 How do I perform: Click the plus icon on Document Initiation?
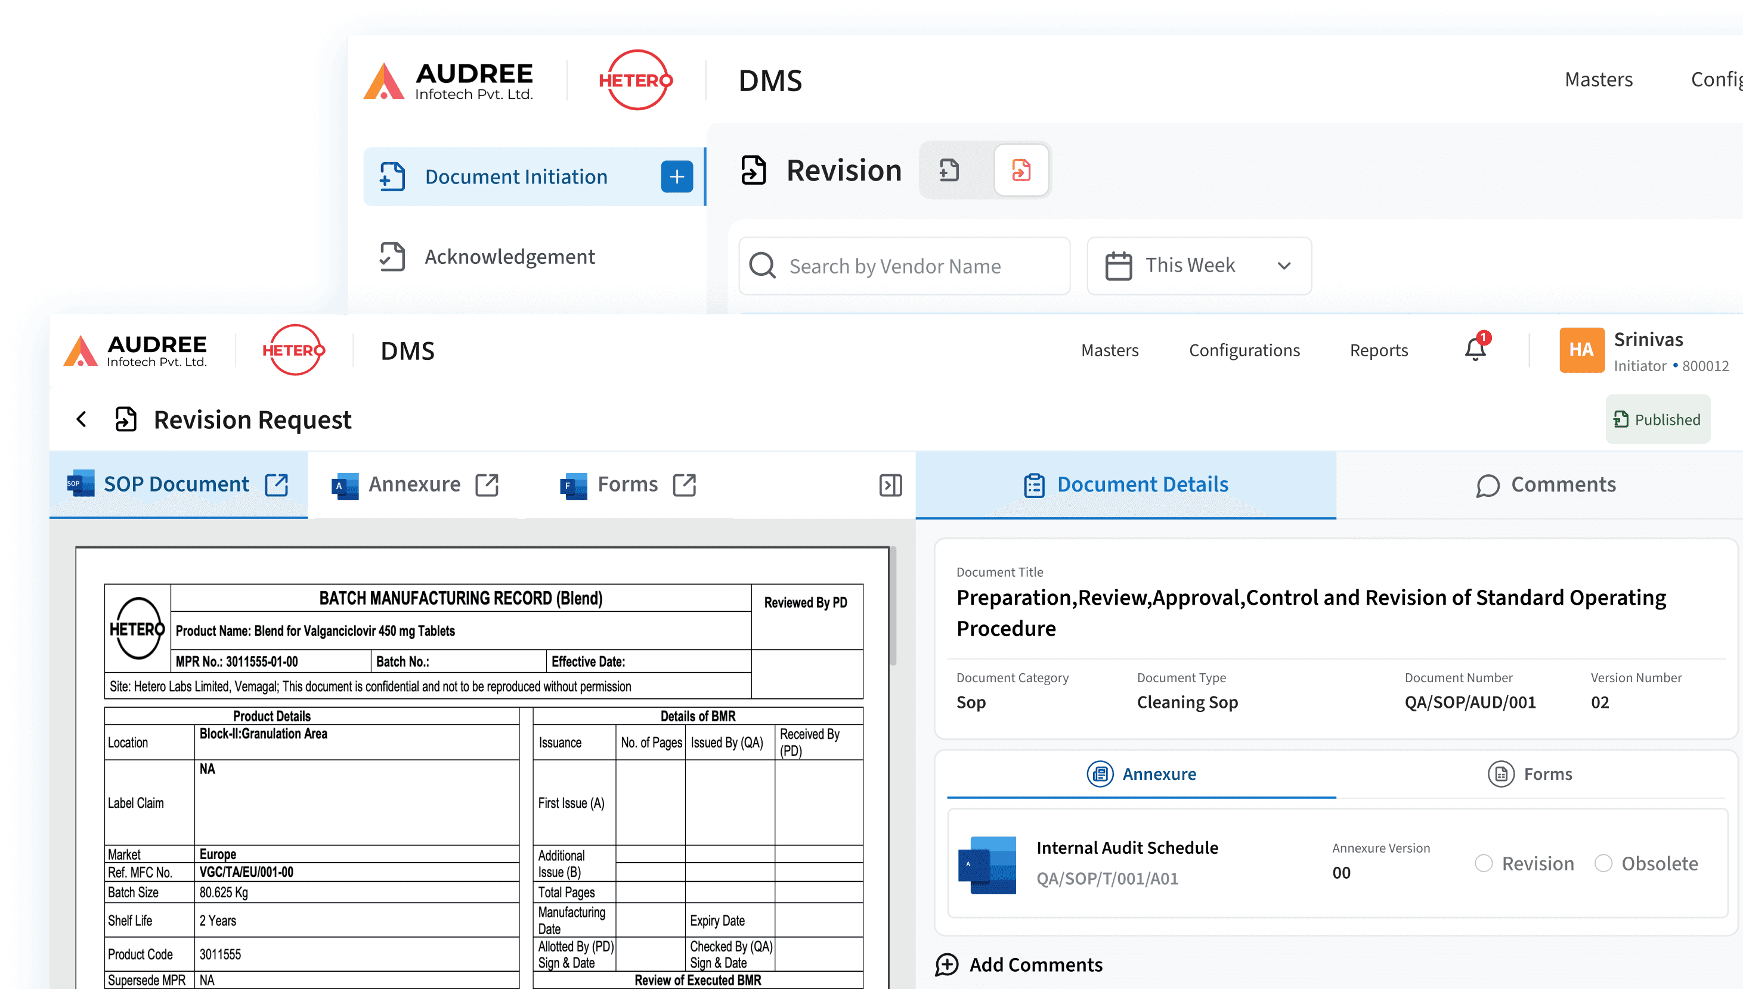(676, 176)
